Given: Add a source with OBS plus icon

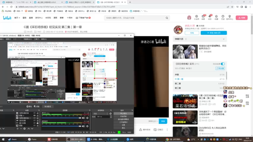Looking at the screenshot, I should click(x=17, y=129).
